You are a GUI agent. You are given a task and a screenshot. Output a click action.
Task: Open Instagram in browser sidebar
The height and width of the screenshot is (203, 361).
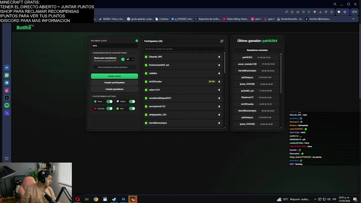[7, 90]
